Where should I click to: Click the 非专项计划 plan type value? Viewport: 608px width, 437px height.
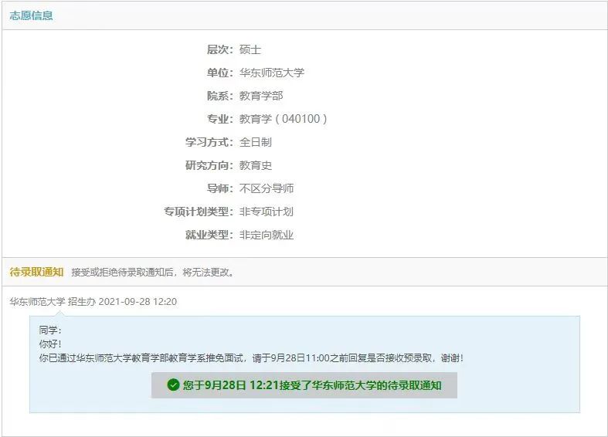click(x=267, y=212)
